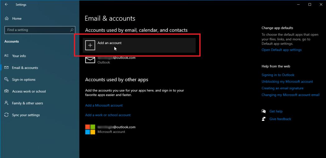Click the plus icon to add account
Screen dimensions: 326x158
(x=90, y=45)
